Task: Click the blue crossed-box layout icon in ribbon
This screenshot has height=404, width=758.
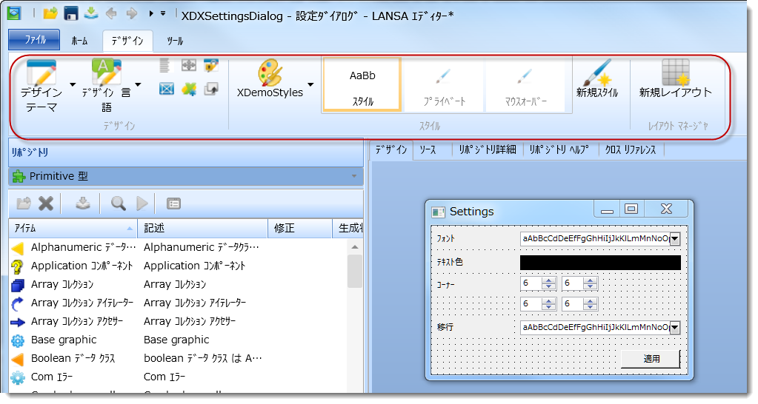Action: [x=166, y=89]
